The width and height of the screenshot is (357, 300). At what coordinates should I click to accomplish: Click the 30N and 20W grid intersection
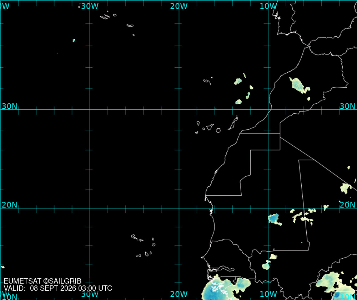179,109
